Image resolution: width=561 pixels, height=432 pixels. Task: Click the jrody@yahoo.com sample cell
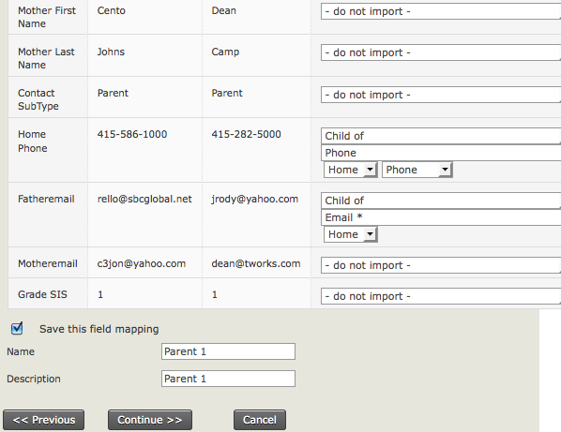(255, 199)
